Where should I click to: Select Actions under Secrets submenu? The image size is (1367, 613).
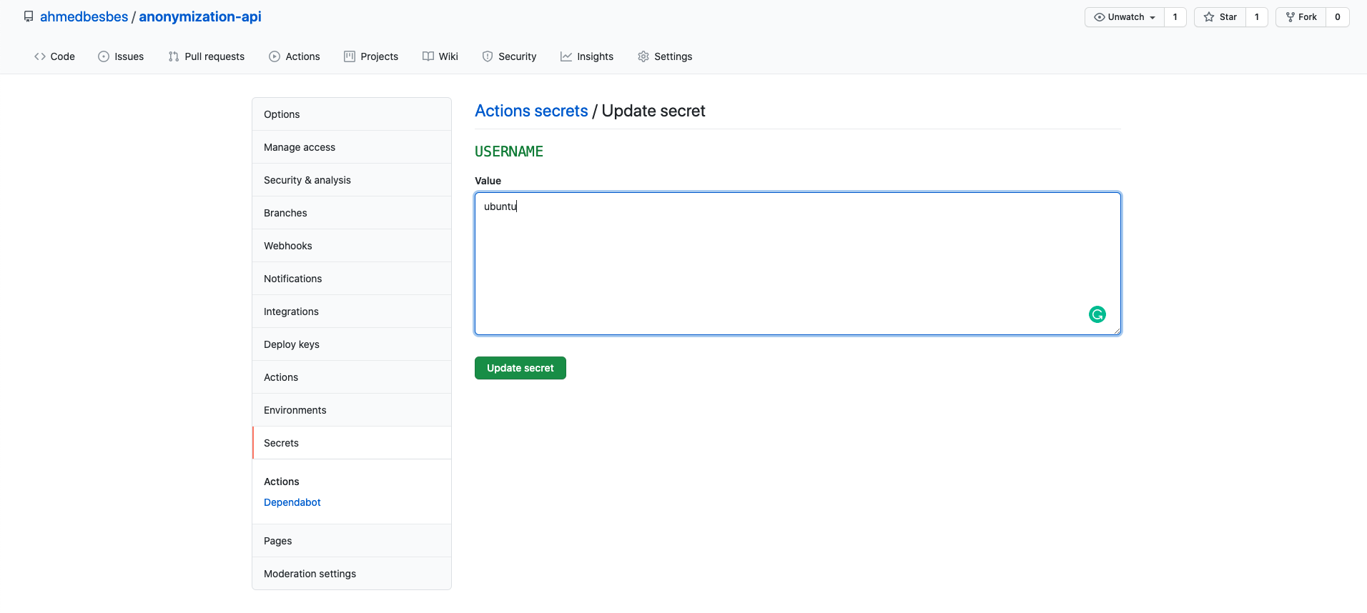(x=282, y=482)
